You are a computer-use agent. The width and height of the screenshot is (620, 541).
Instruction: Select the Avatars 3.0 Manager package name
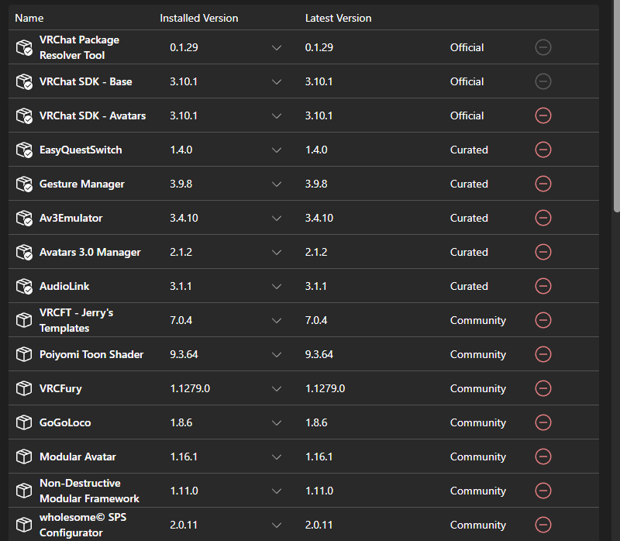[90, 252]
